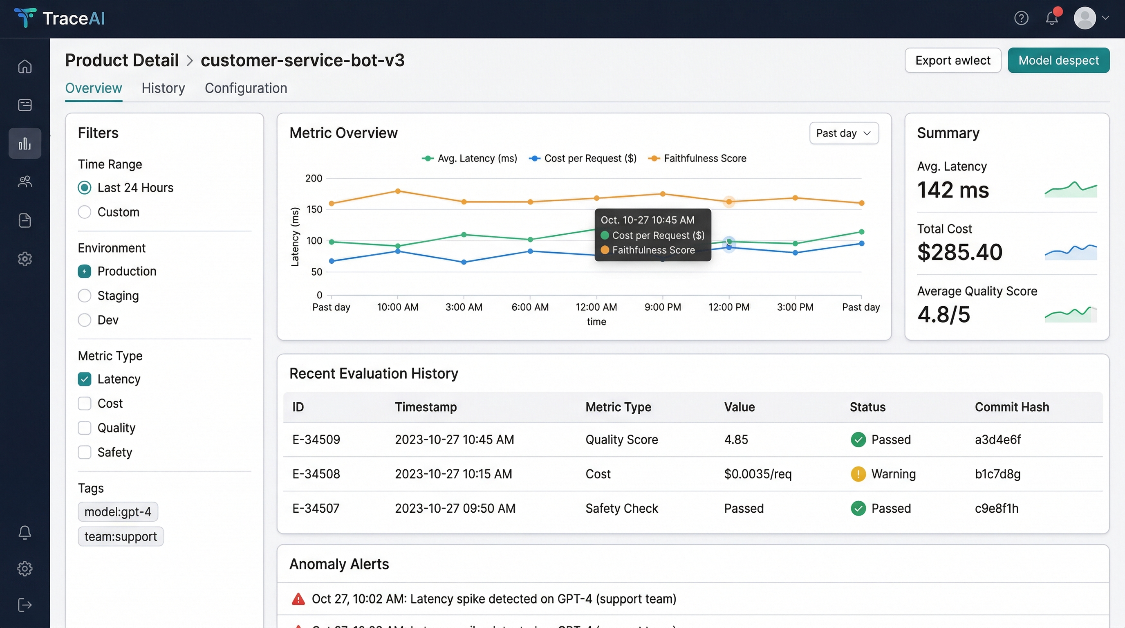
Task: Select the model:gpt-4 tag
Action: pyautogui.click(x=117, y=511)
